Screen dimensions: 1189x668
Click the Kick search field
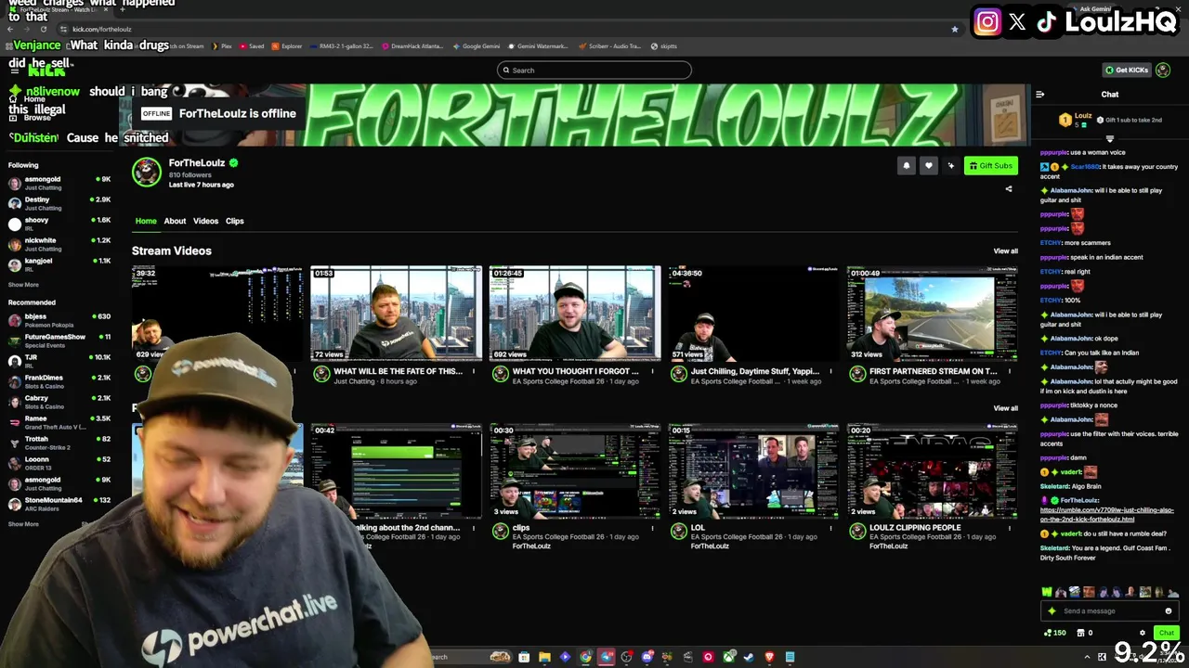point(594,71)
